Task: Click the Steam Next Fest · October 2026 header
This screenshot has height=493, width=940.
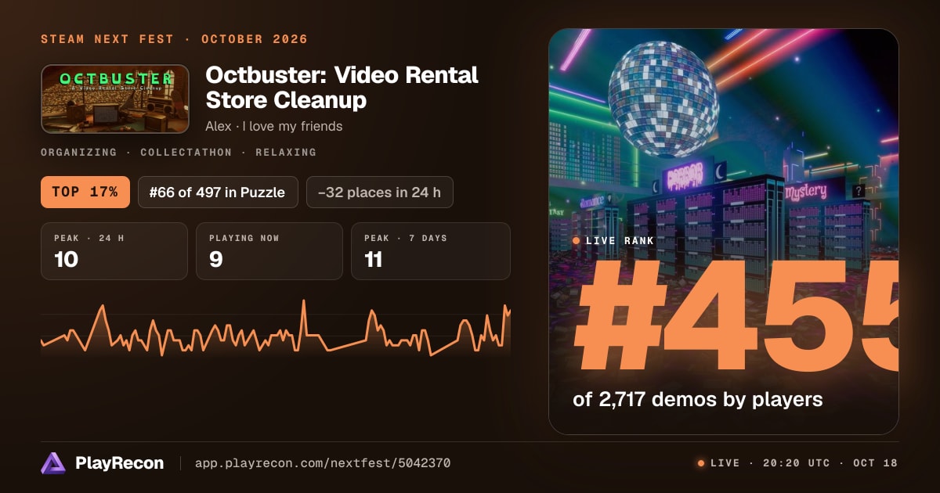Action: coord(175,39)
